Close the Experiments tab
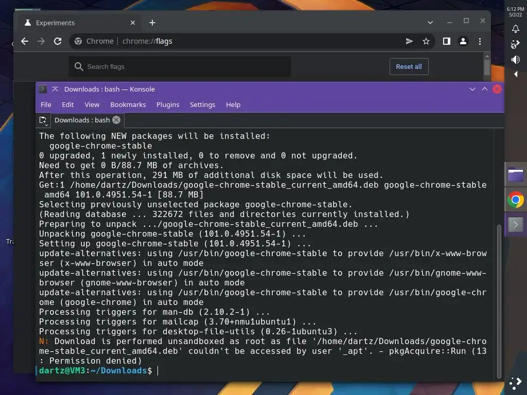Screen dimensions: 527x395 click(x=133, y=23)
